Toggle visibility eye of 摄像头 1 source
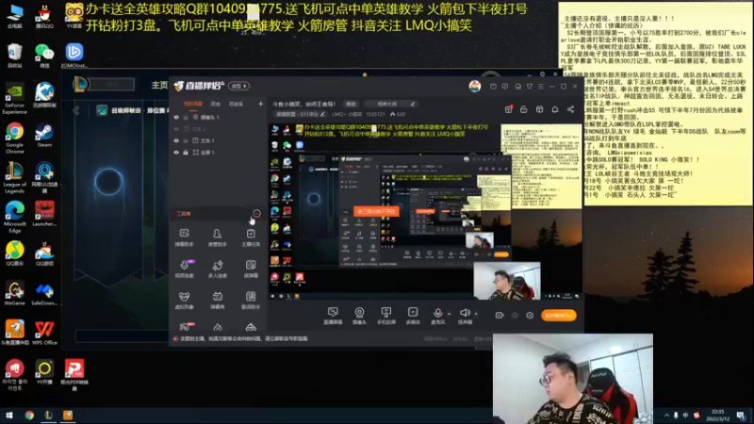This screenshot has width=754, height=424. click(176, 117)
